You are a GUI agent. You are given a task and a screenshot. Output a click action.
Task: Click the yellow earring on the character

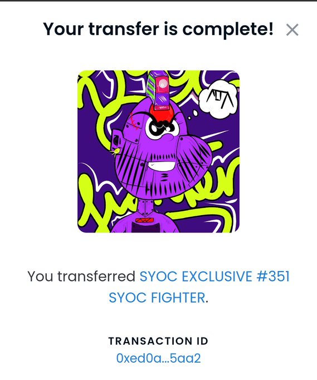tap(116, 151)
